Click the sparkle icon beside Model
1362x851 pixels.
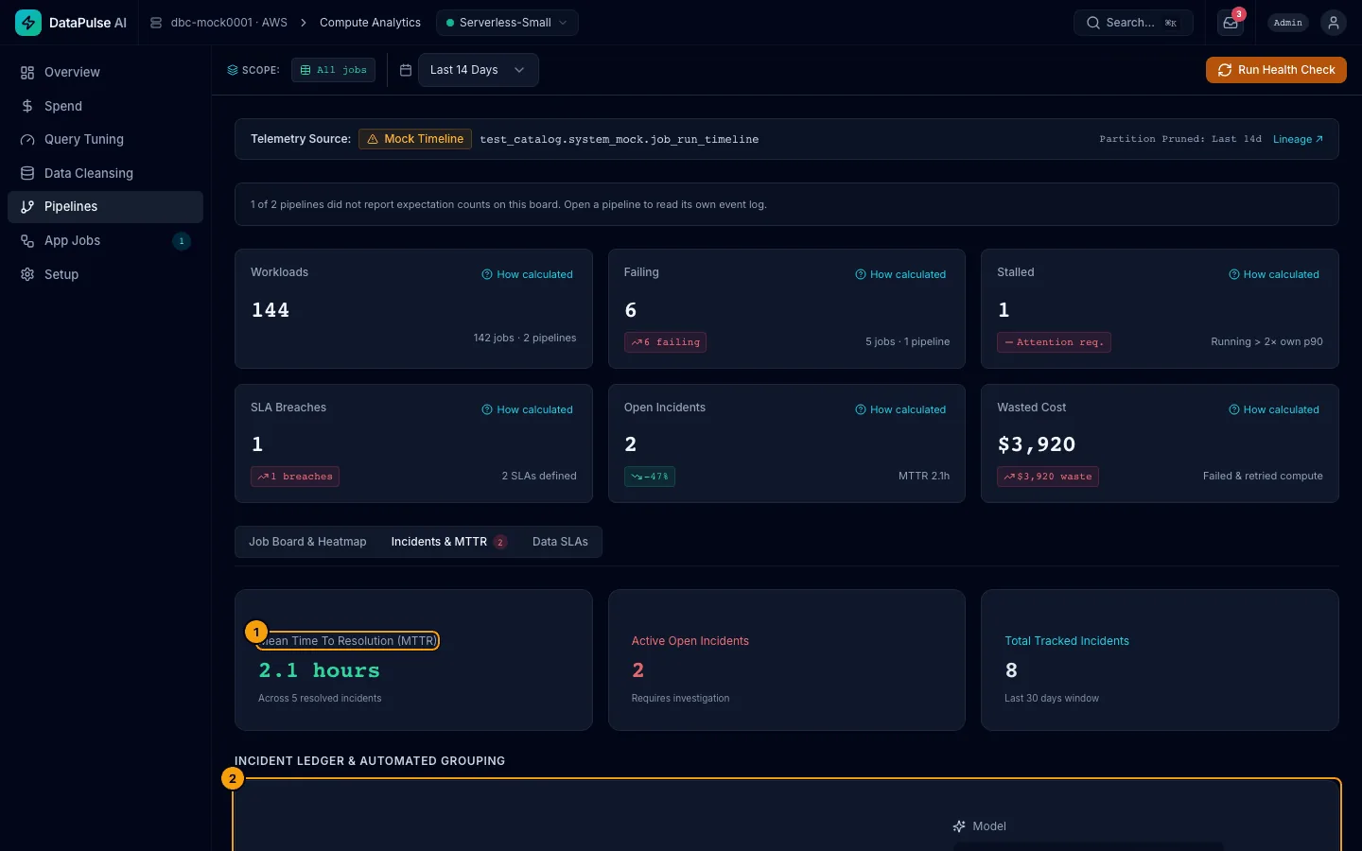pos(959,826)
